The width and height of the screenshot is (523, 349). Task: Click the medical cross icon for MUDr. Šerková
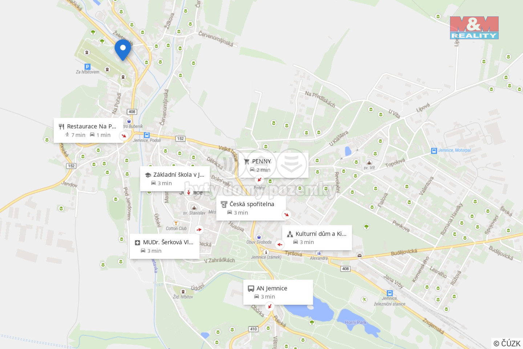pyautogui.click(x=137, y=242)
